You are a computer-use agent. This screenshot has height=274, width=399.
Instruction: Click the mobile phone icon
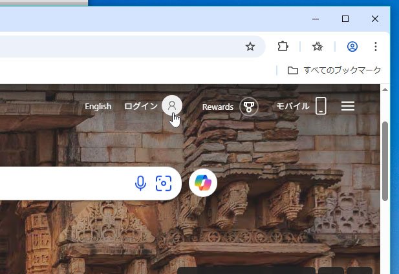(321, 107)
